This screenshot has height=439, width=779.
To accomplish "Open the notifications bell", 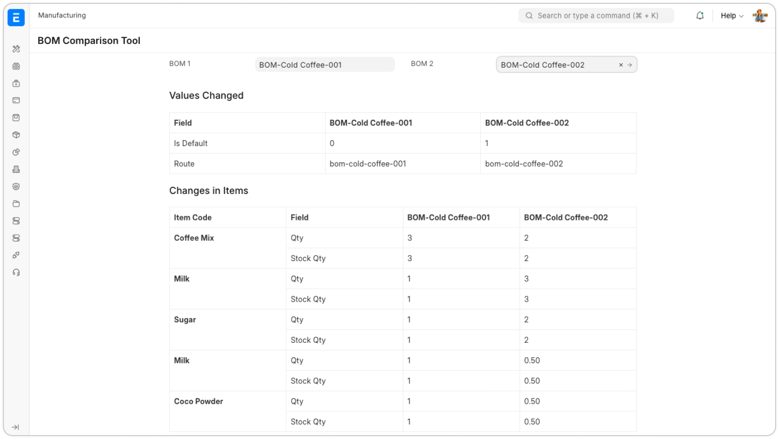I will [700, 15].
